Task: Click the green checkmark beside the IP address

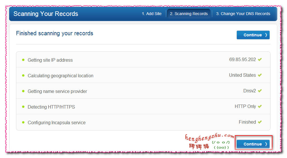Action: point(260,60)
